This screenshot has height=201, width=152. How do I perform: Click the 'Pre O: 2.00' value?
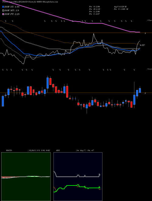(x=95, y=7)
